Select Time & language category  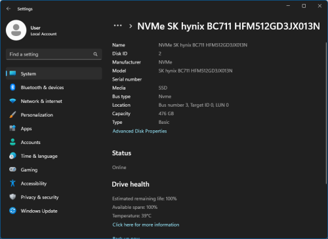[x=54, y=156]
